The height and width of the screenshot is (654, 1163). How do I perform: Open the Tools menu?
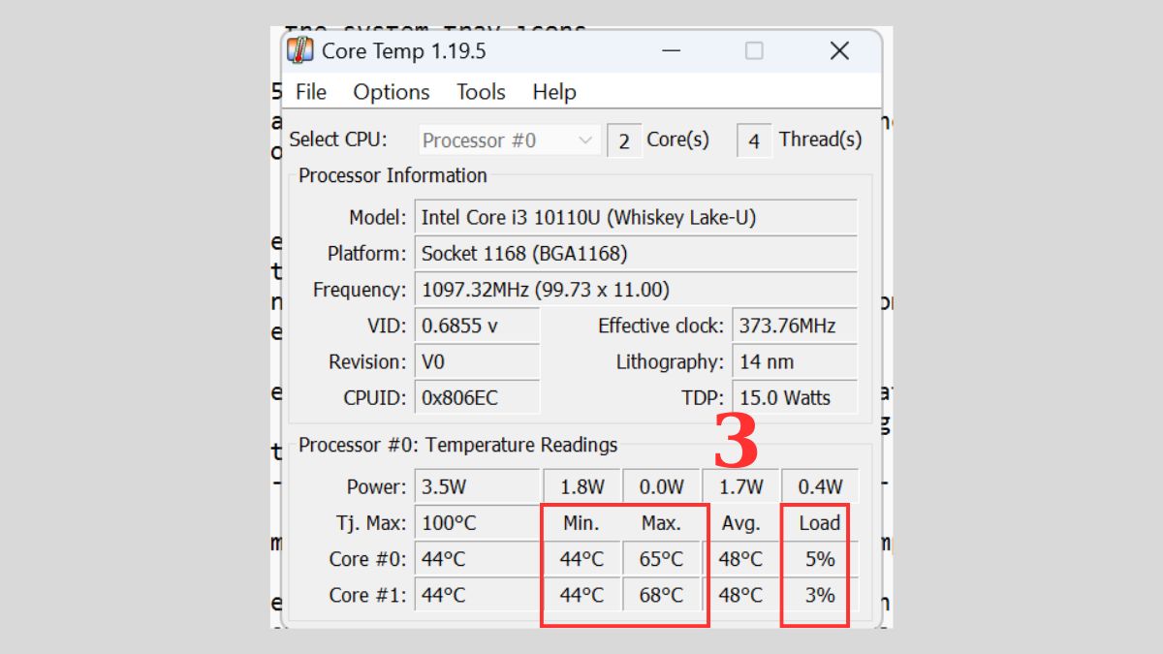click(481, 92)
